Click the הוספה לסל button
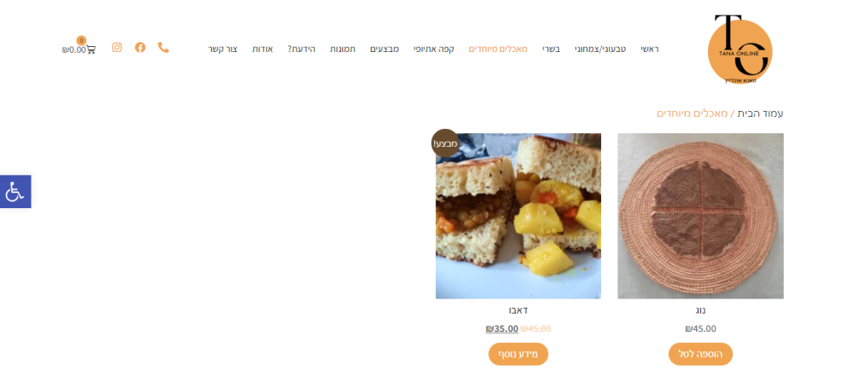The image size is (855, 389). [x=701, y=354]
